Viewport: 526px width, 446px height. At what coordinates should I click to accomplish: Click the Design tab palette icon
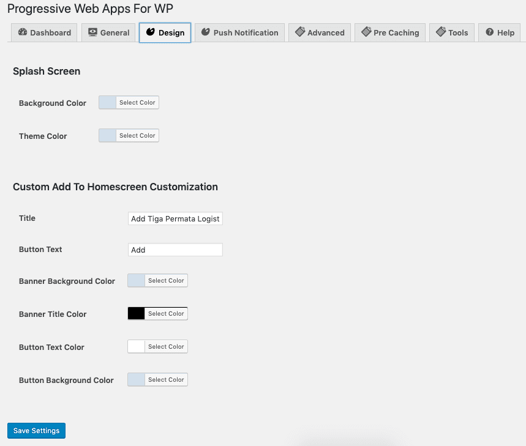tap(151, 32)
